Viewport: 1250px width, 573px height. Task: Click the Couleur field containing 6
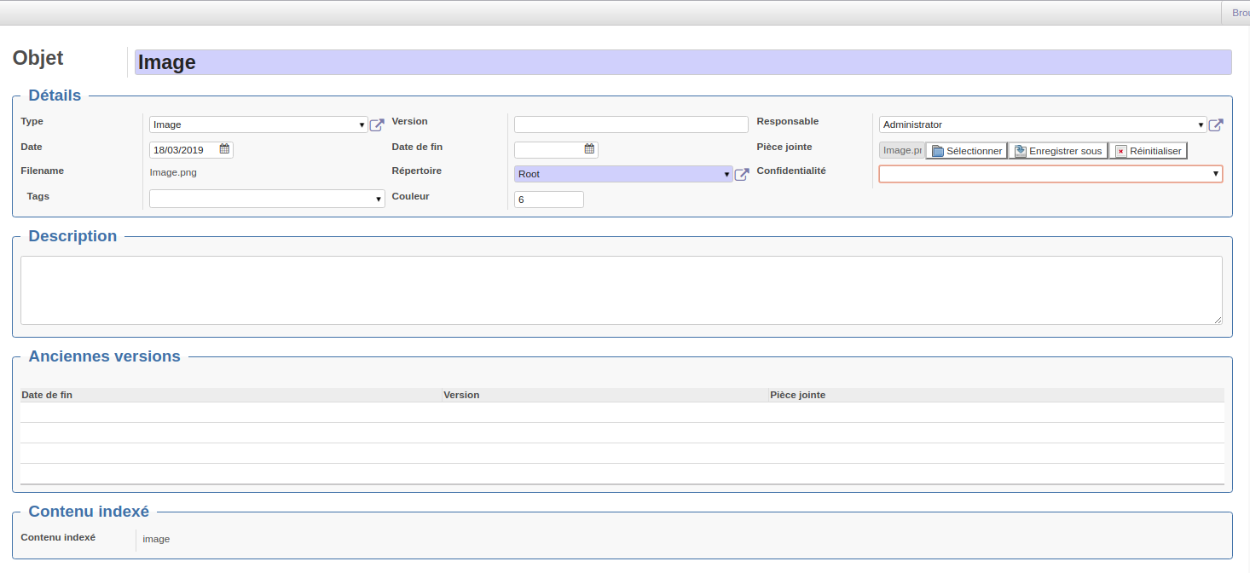click(x=549, y=200)
